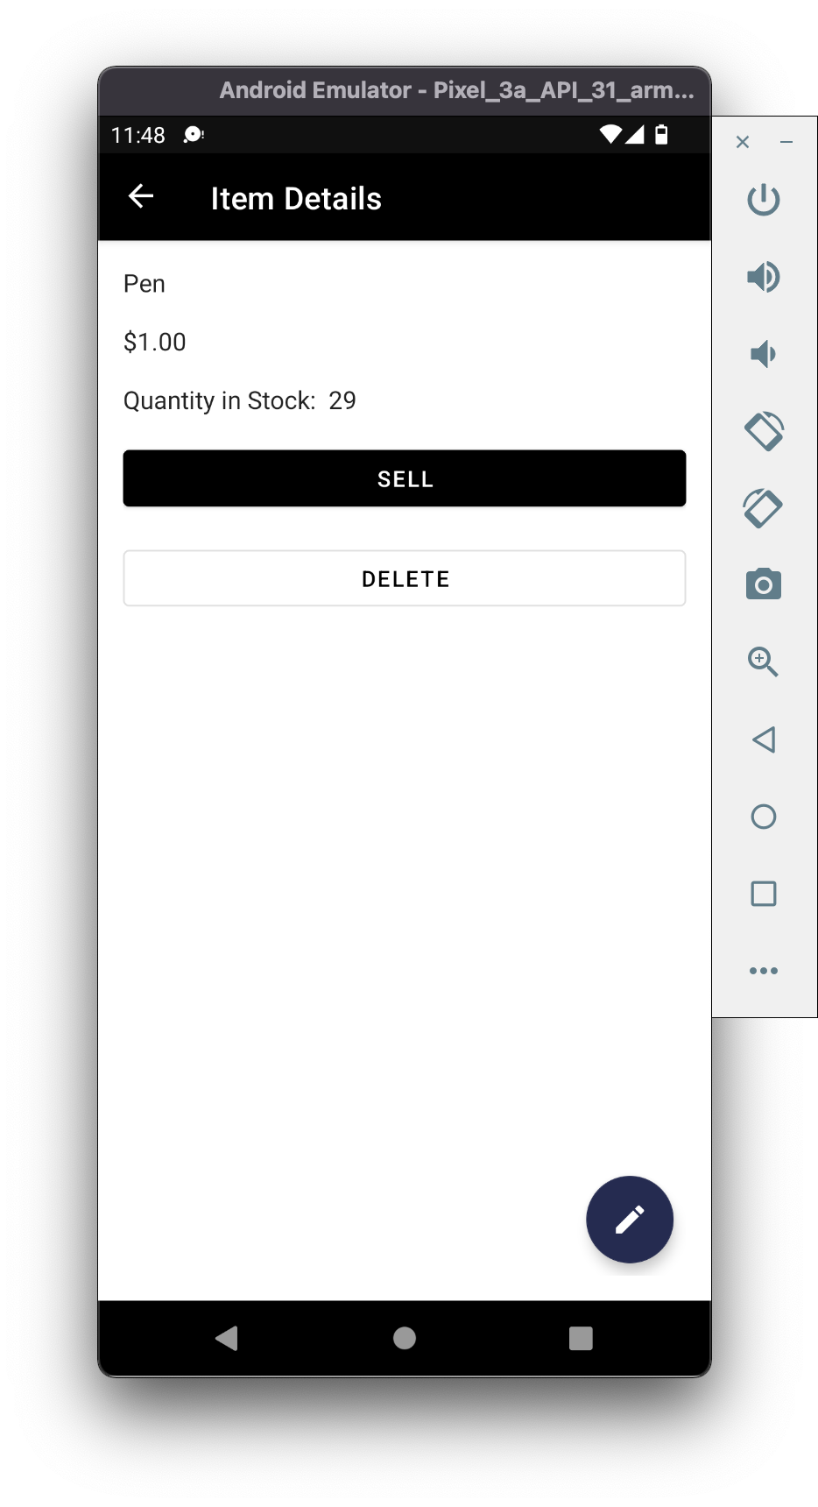Take a screenshot with the camera icon
The width and height of the screenshot is (818, 1507).
coord(763,584)
